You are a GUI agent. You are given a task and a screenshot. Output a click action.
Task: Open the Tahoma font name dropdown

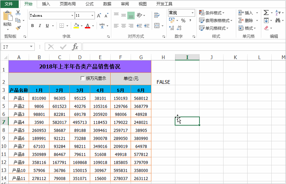tap(72, 15)
